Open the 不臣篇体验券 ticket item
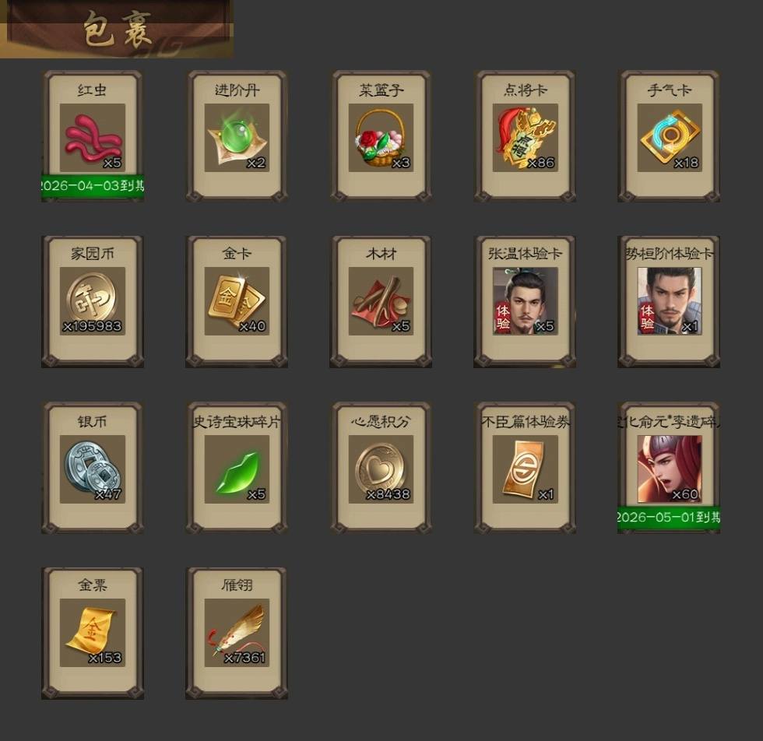Viewport: 763px width, 741px height. click(x=525, y=469)
